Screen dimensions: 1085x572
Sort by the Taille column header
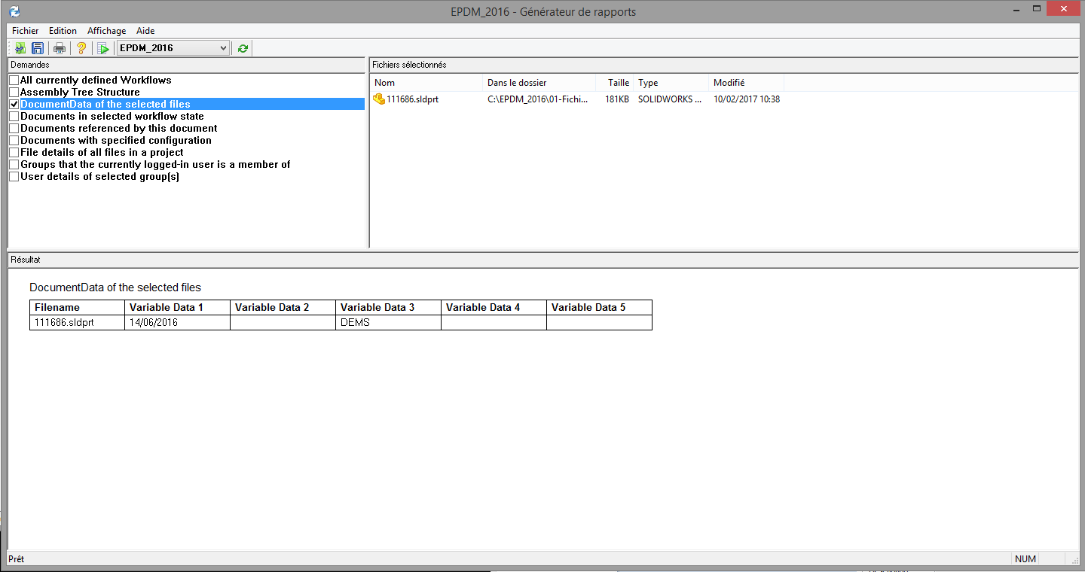pos(614,83)
